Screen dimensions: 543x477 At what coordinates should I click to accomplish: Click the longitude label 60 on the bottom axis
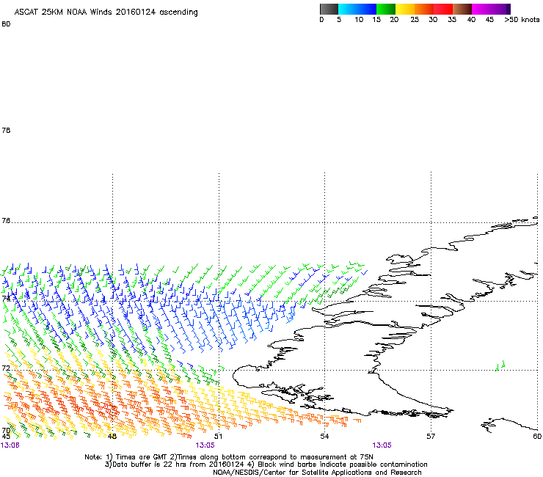pos(537,436)
